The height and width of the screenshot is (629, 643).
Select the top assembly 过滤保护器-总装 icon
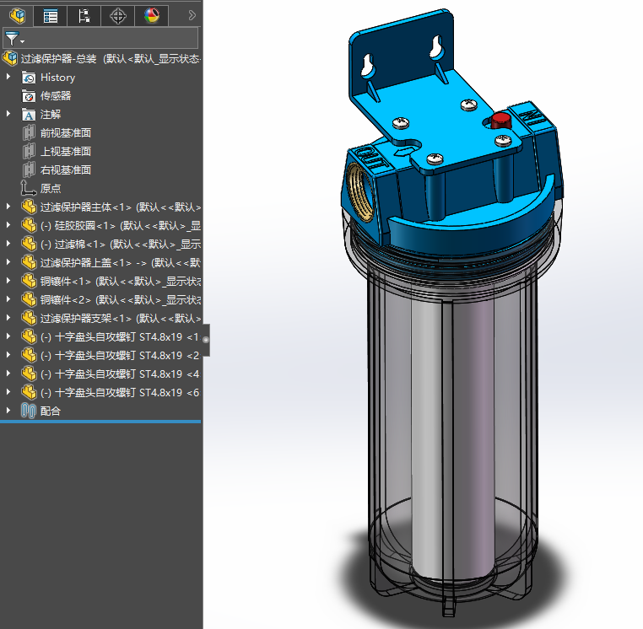(10, 58)
